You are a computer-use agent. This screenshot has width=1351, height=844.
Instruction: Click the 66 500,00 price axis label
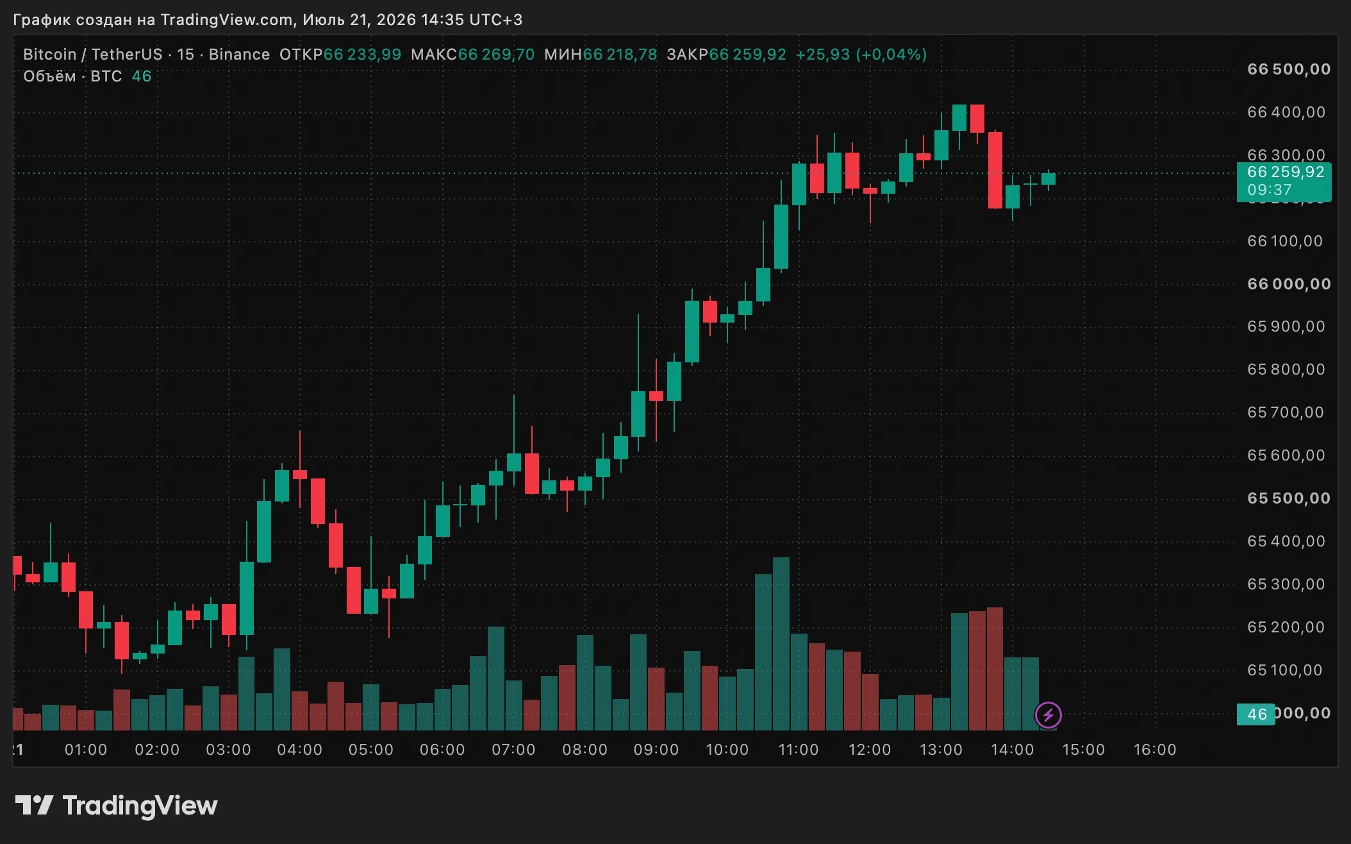tap(1289, 69)
